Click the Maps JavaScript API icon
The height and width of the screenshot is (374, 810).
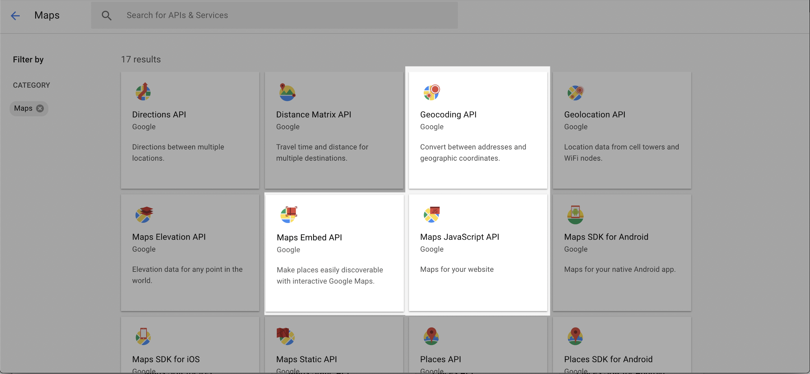[432, 215]
